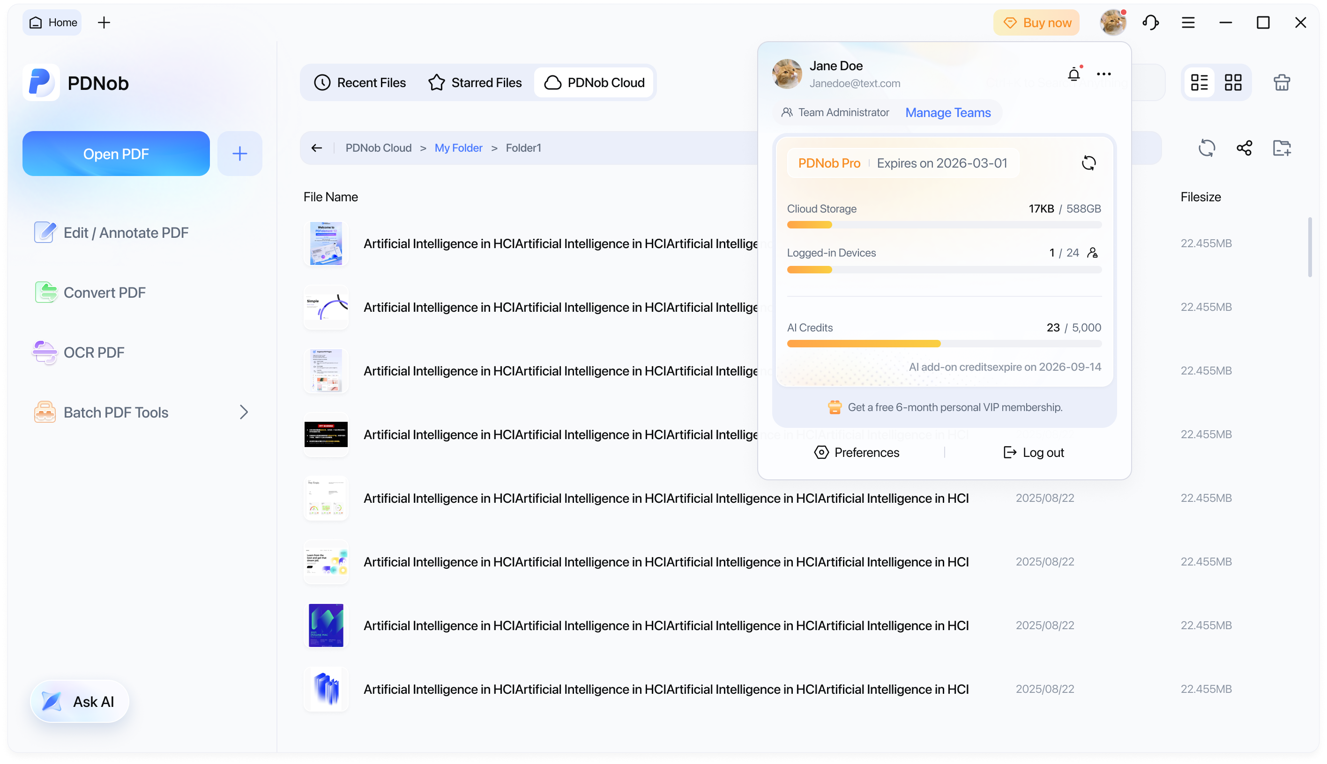
Task: Switch to list view layout
Action: pyautogui.click(x=1199, y=82)
